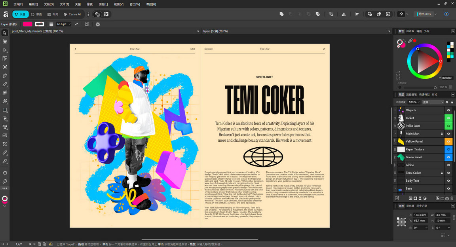
Task: Select the Move tool in the left toolbar
Action: pyautogui.click(x=5, y=32)
